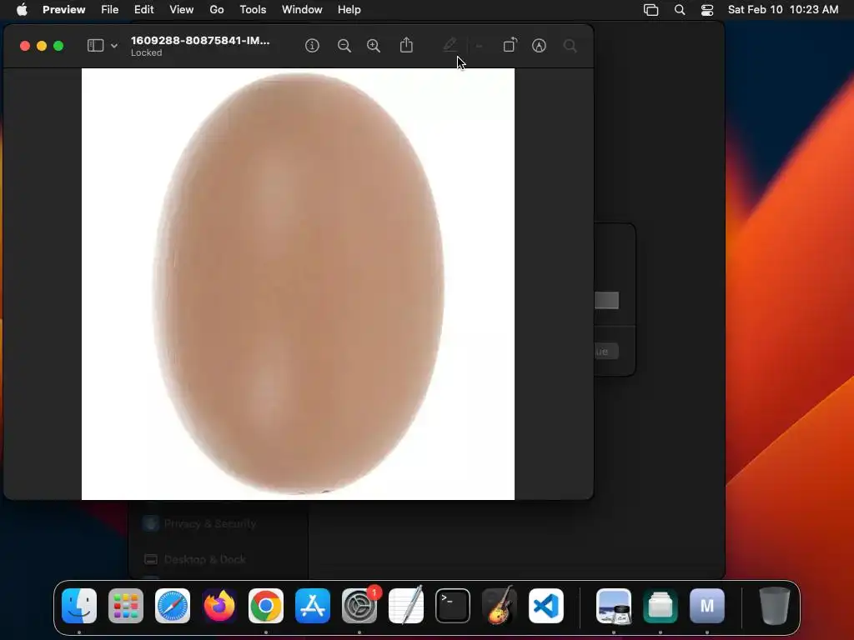Open Terminal from the Dock
The height and width of the screenshot is (640, 854).
pos(453,606)
